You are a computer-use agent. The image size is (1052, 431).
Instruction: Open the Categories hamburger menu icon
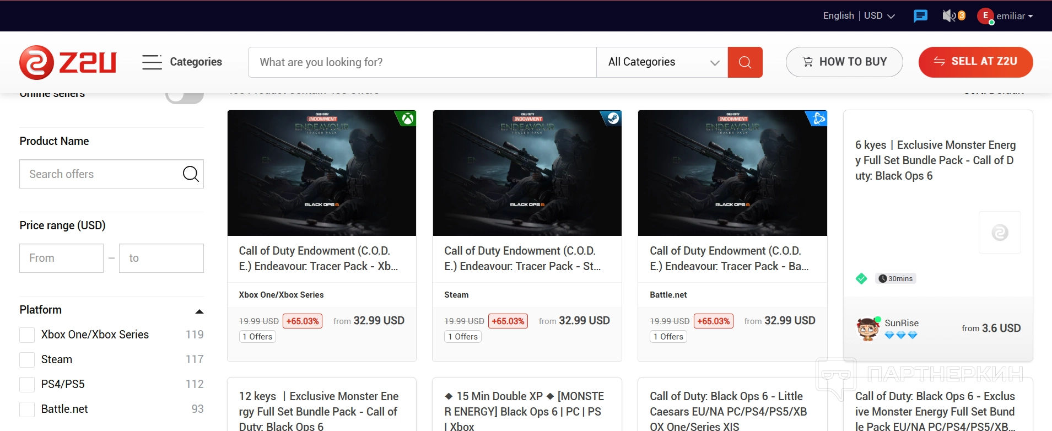[152, 62]
